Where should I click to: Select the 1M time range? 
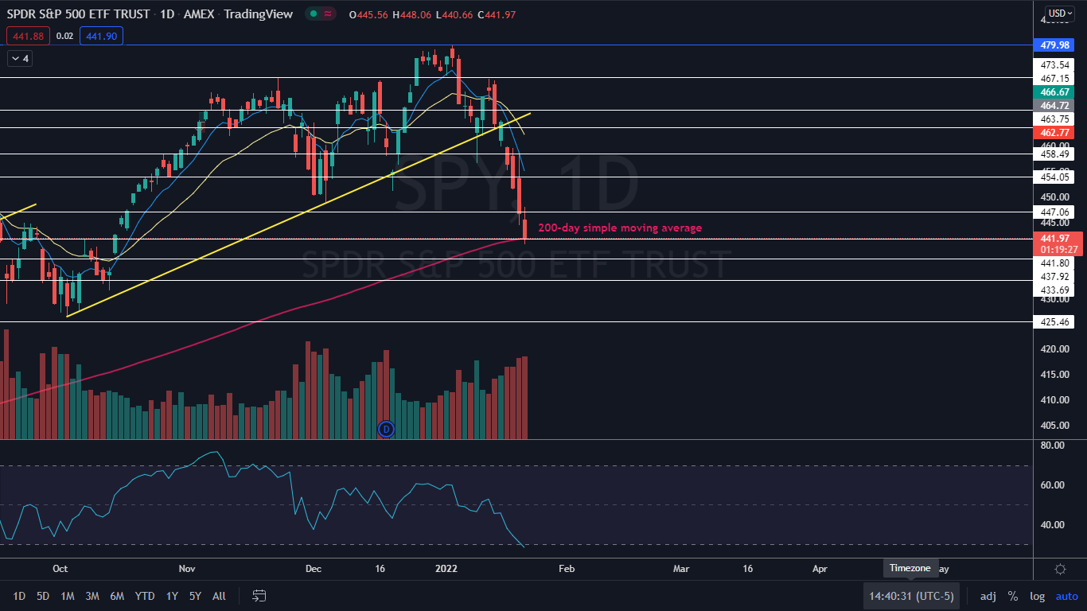point(68,596)
